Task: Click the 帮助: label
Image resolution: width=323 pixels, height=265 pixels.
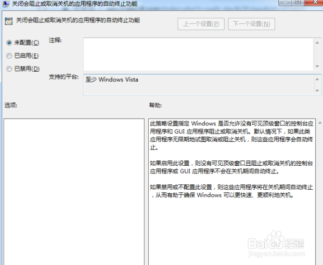Action: [x=156, y=105]
